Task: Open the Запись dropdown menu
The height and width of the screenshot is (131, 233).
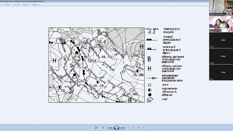Action: [x=26, y=5]
